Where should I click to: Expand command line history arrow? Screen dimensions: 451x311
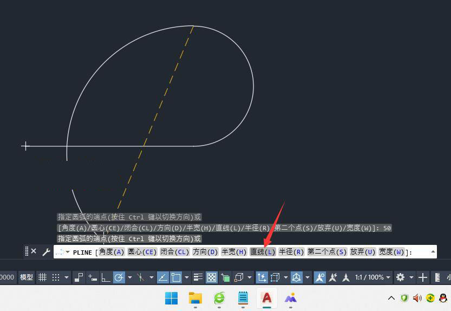click(x=433, y=252)
